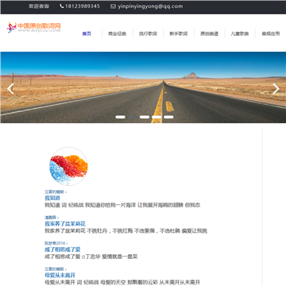Image resolution: width=286 pixels, height=286 pixels.
Task: Click the excerpt beginning 我知道 词 纪铭战
Action: [x=122, y=205]
